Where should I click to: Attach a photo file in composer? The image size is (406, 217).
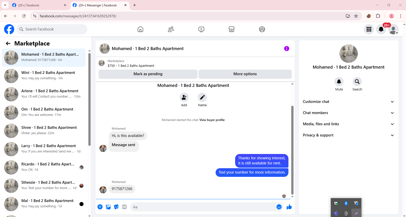tap(108, 207)
